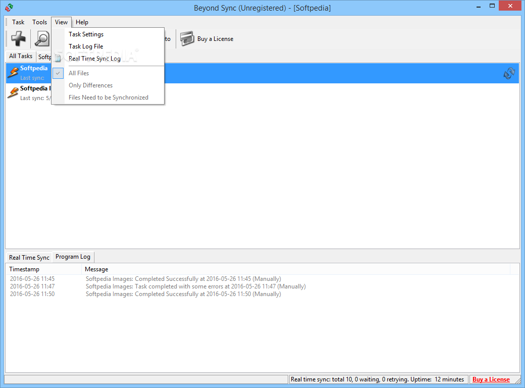
Task: Click the Message column header
Action: tap(296, 269)
